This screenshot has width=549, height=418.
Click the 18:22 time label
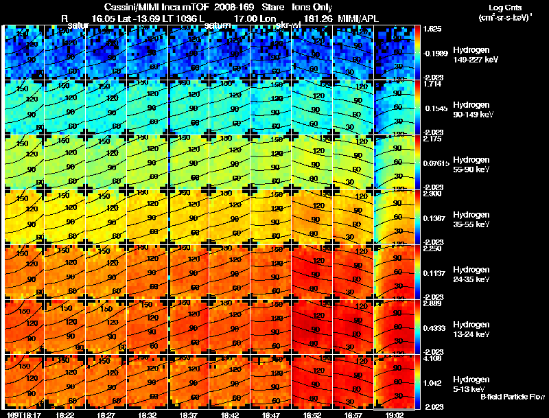click(65, 415)
